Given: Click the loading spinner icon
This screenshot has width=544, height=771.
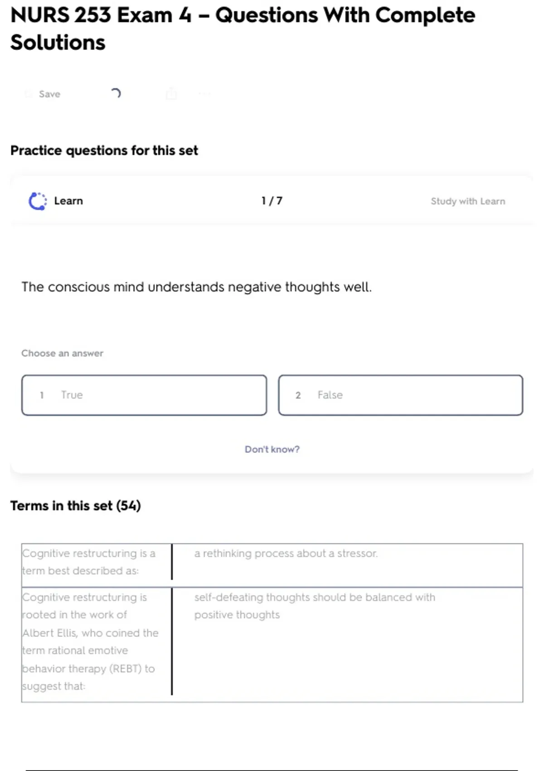Looking at the screenshot, I should tap(116, 93).
